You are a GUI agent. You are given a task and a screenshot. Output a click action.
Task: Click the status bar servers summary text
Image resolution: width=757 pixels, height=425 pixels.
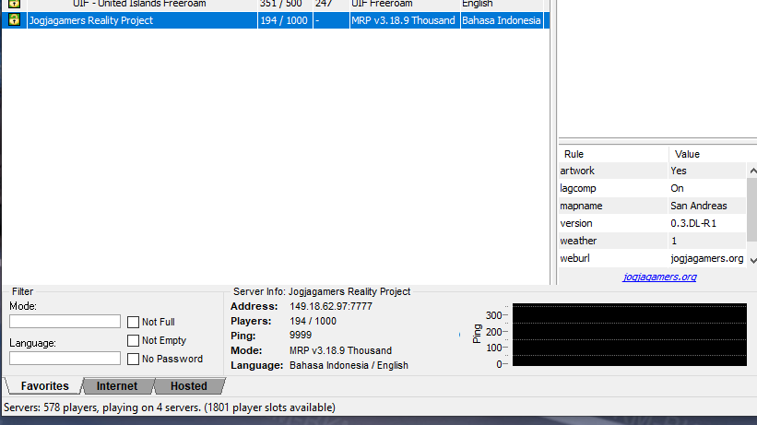170,407
